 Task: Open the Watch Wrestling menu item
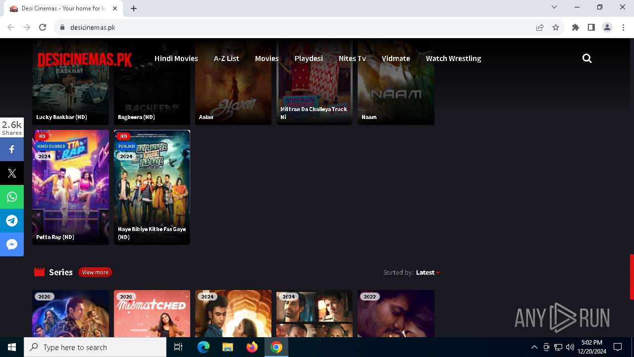[453, 59]
